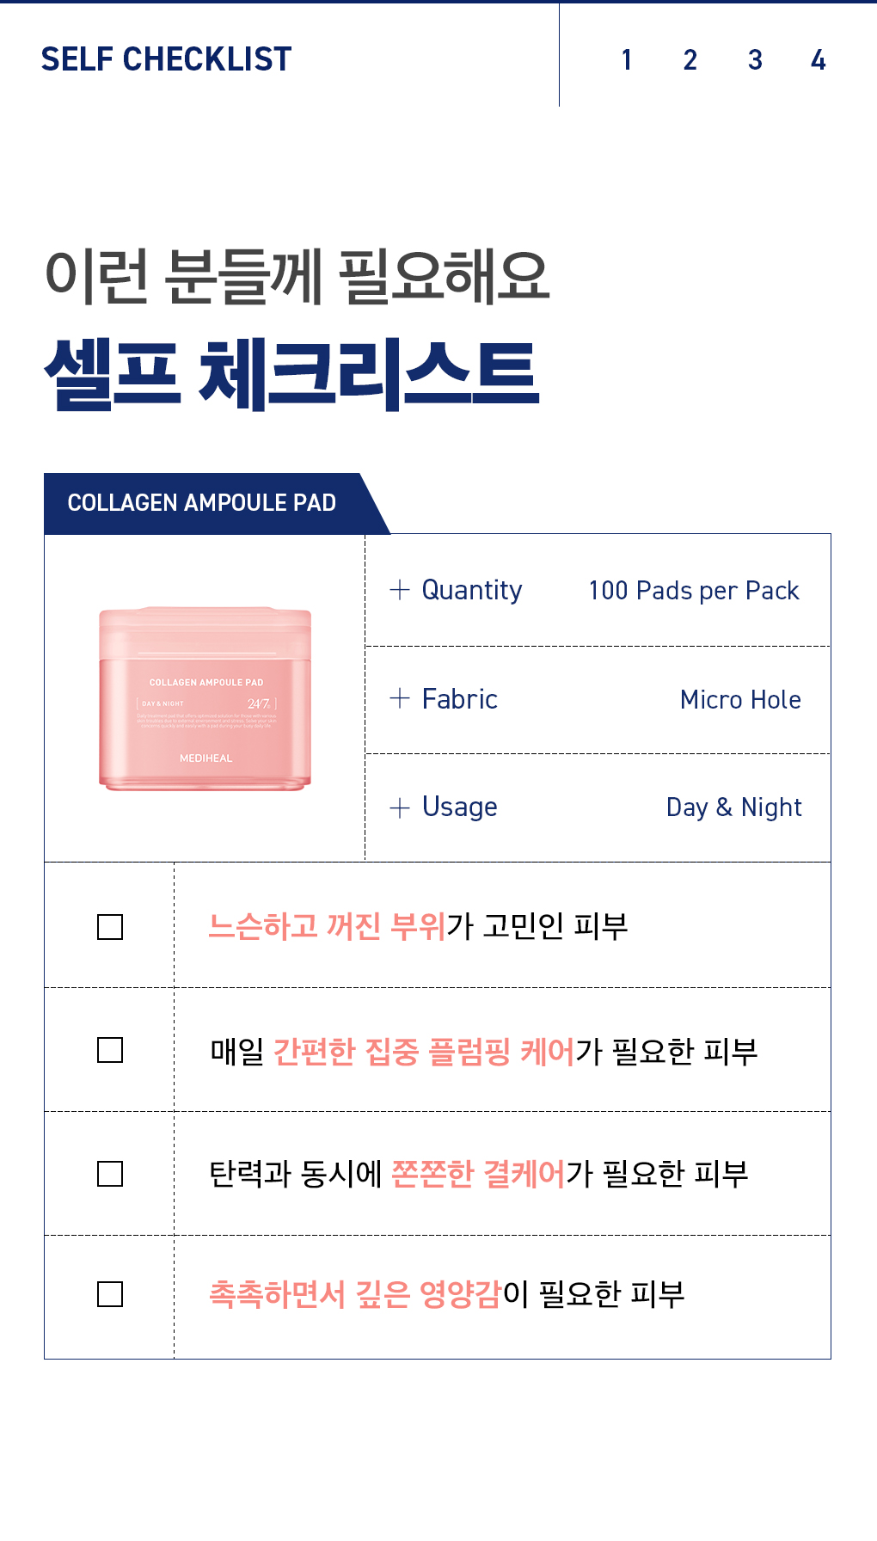Go to page 2
The height and width of the screenshot is (1541, 877).
[x=690, y=60]
